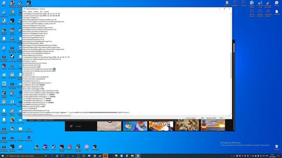Click the LastConfirmedFullscreenMode=0 line
282x158 pixels.
[x=36, y=77]
